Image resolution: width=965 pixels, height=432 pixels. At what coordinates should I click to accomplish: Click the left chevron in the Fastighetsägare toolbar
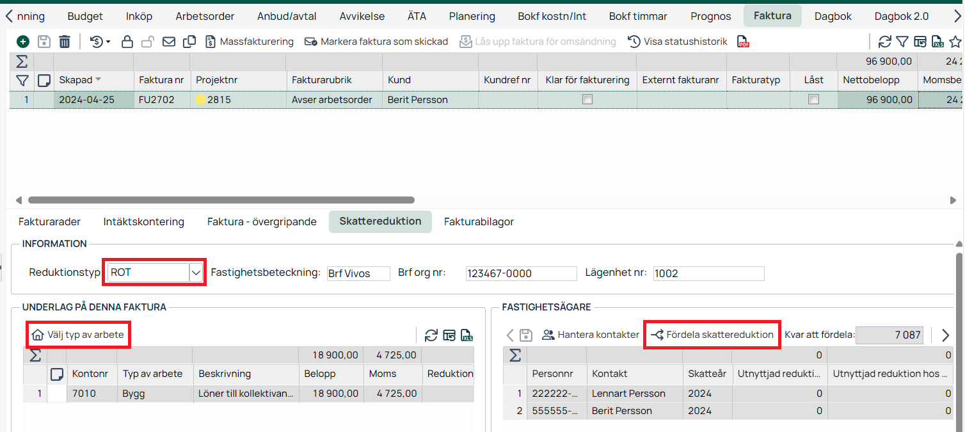tap(510, 335)
